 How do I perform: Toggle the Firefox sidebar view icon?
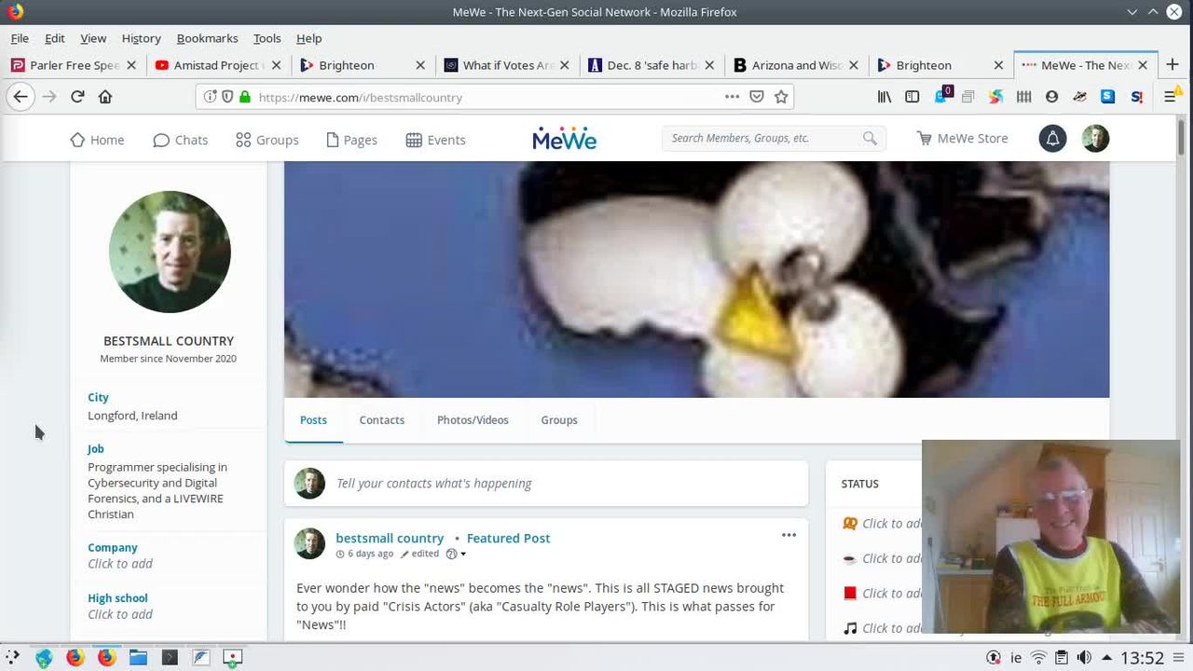pos(912,97)
